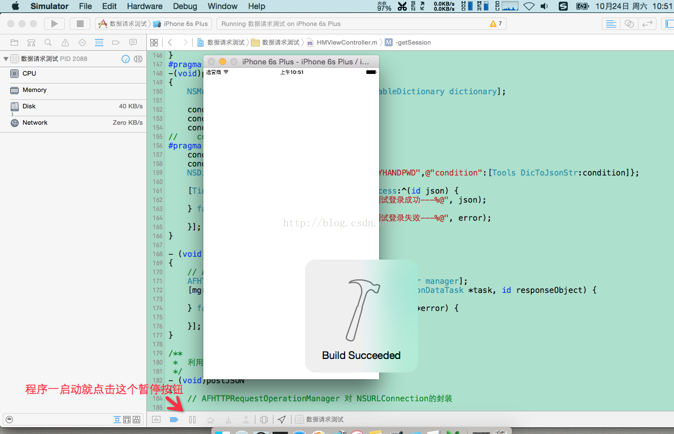The image size is (674, 434).
Task: Select the debug navigator icon (highlighted blue)
Action: pos(99,42)
